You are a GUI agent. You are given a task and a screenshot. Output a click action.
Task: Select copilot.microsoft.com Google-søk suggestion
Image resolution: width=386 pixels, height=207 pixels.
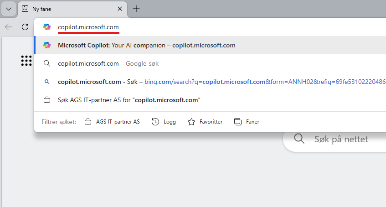[x=210, y=63]
